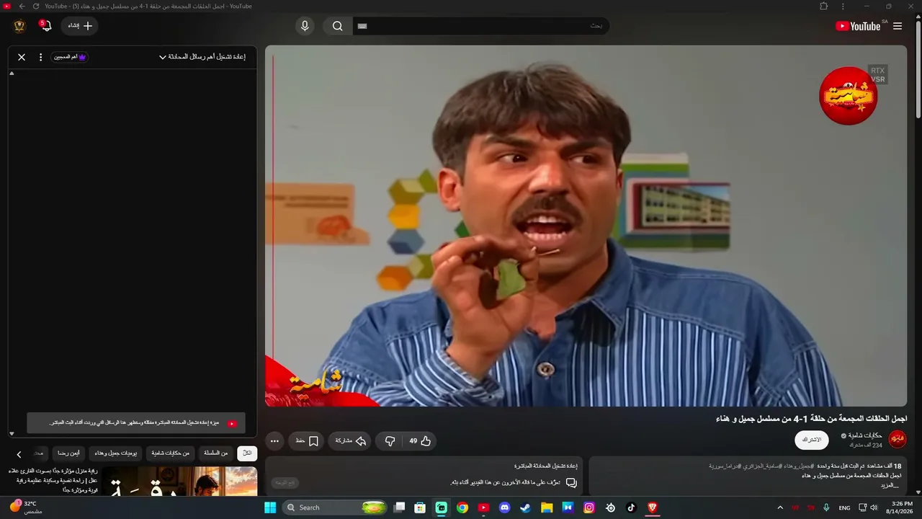Open Task View on the taskbar

click(x=399, y=507)
